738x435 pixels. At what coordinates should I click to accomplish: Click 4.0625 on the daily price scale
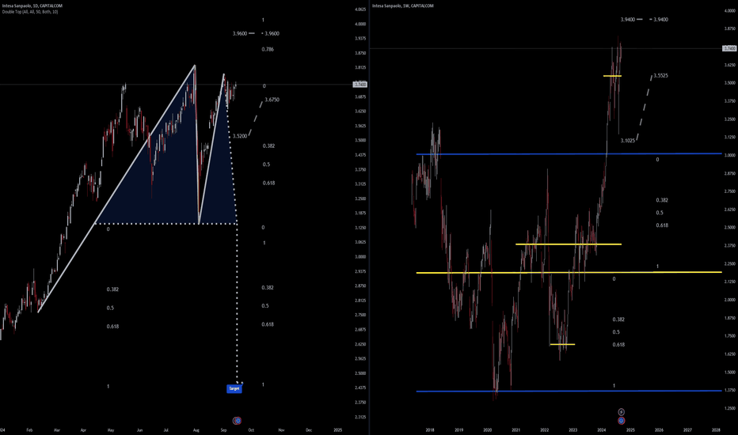pyautogui.click(x=360, y=9)
